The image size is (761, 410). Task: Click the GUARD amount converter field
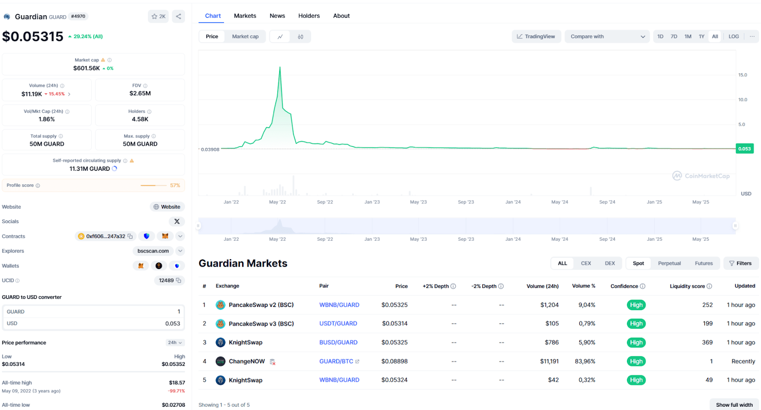93,312
